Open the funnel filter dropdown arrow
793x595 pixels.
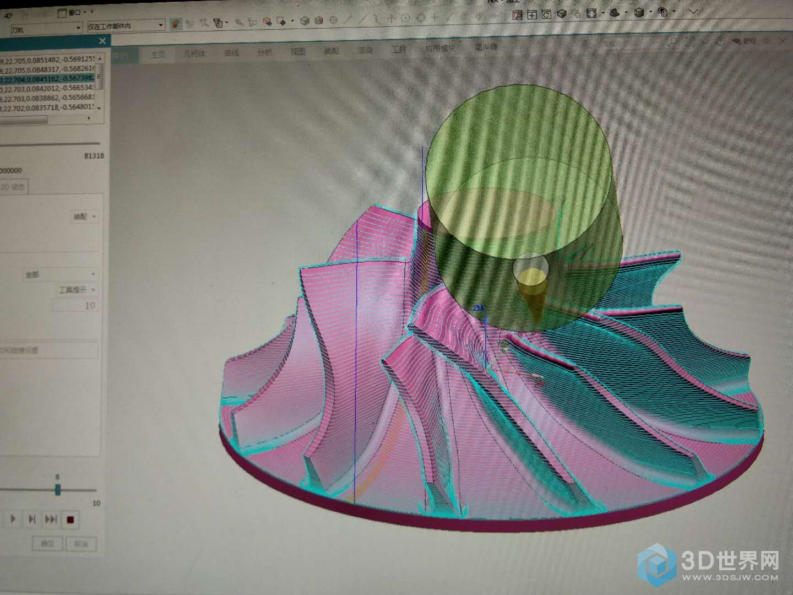click(x=226, y=23)
